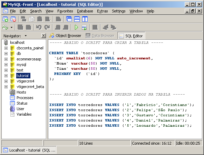Cascade windows using the toolbar icon
This screenshot has width=204, height=155.
coord(69,19)
